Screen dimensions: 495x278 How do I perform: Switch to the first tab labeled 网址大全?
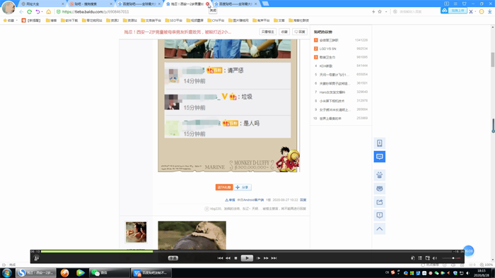pyautogui.click(x=42, y=4)
